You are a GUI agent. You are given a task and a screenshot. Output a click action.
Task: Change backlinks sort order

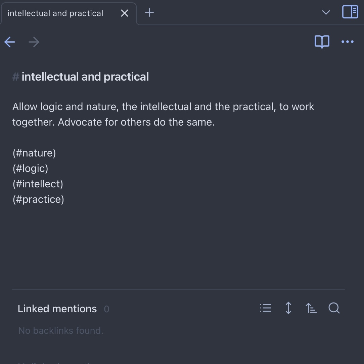311,308
